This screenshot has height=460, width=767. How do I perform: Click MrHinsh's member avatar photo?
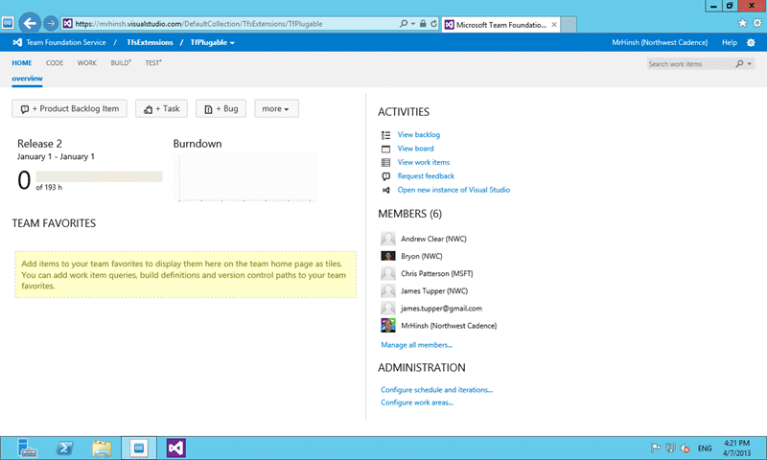click(x=388, y=326)
